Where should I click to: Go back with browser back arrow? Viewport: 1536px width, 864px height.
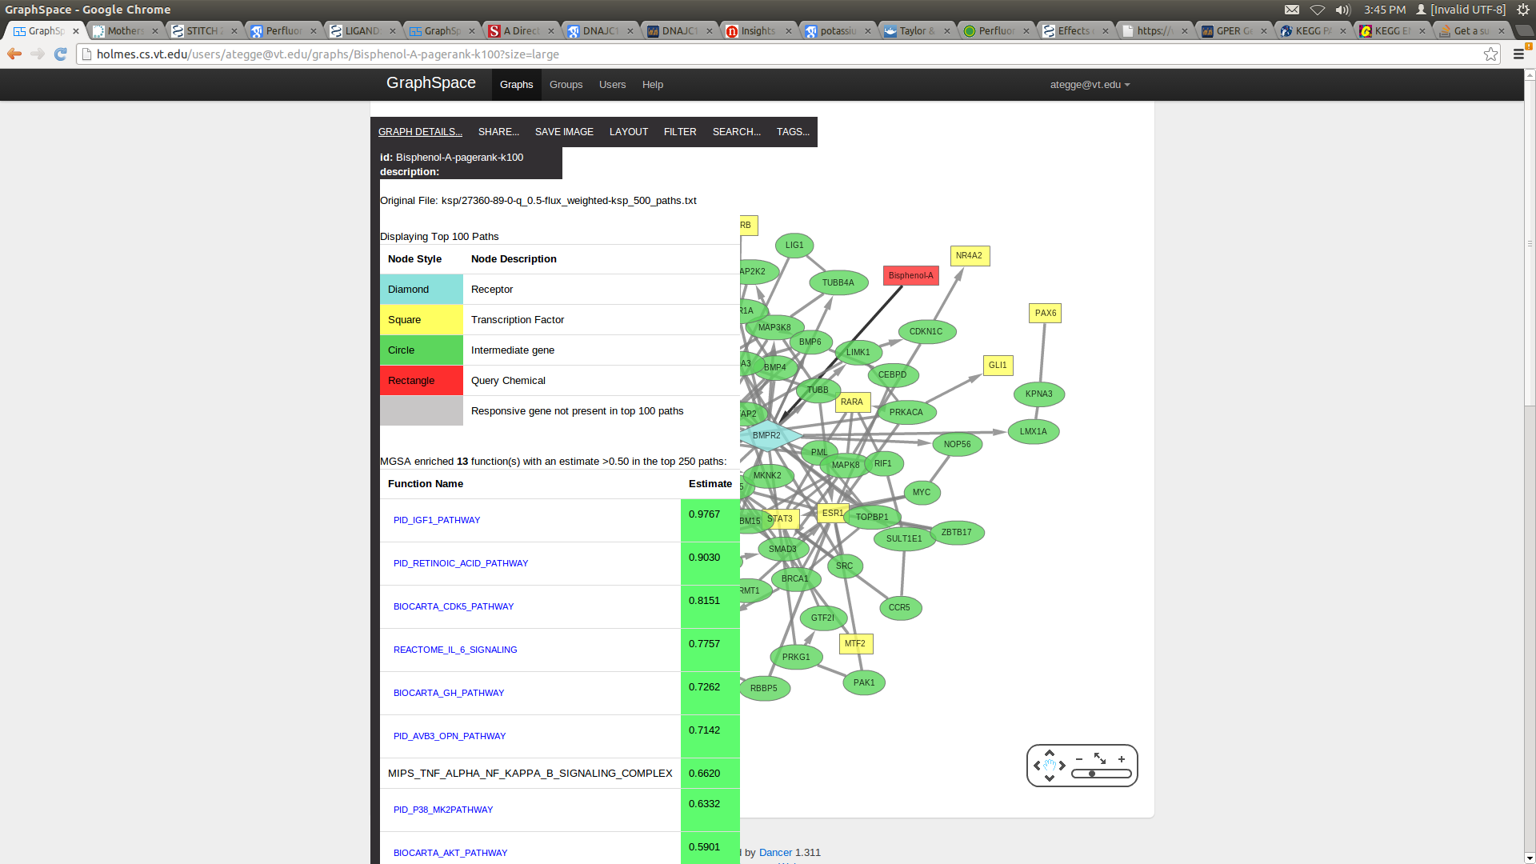point(14,54)
